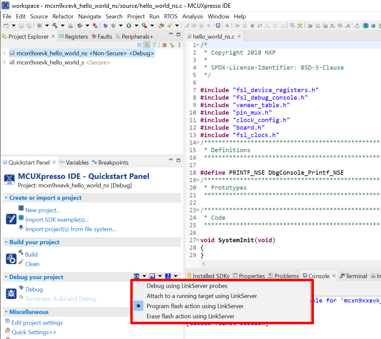Open Edit project settings link
The height and width of the screenshot is (339, 381).
(x=37, y=323)
